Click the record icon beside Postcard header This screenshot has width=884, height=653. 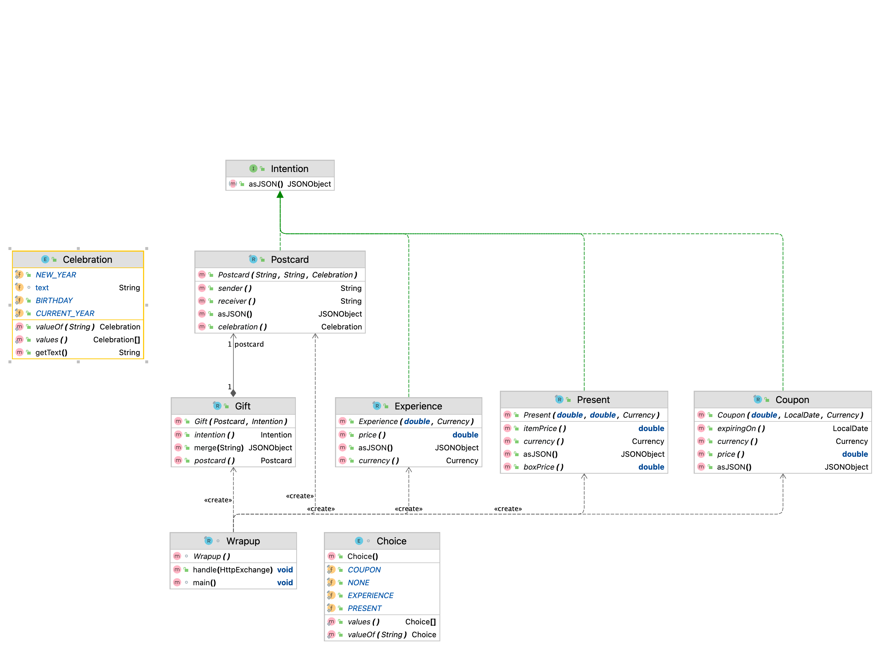pos(253,260)
